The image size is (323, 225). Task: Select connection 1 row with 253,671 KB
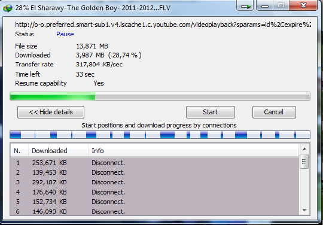[154, 163]
